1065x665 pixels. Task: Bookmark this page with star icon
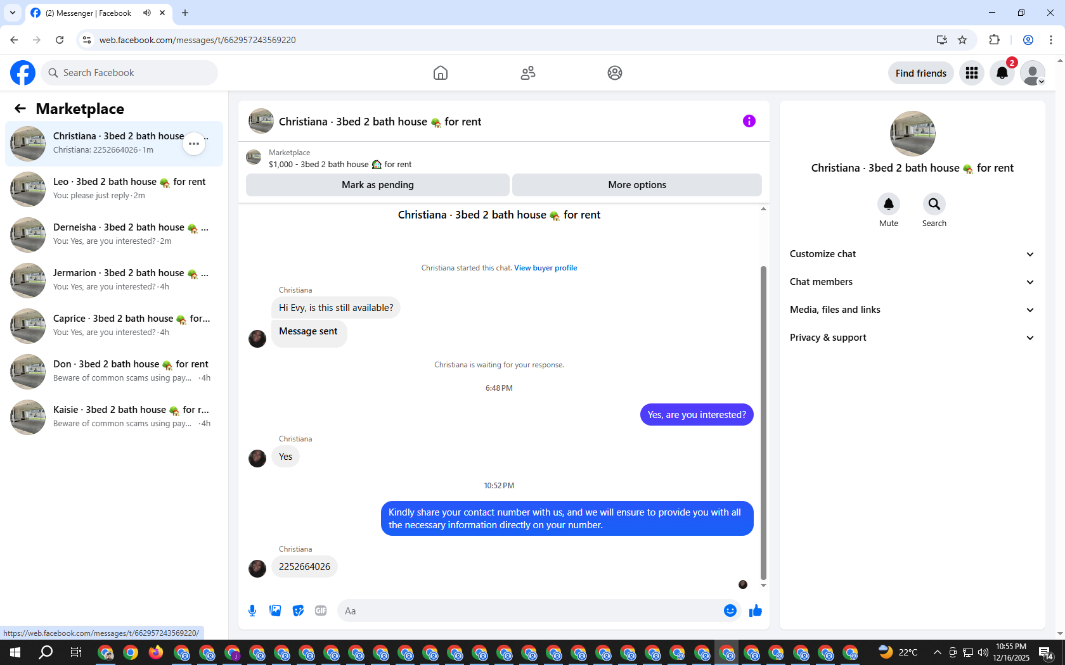(x=962, y=40)
